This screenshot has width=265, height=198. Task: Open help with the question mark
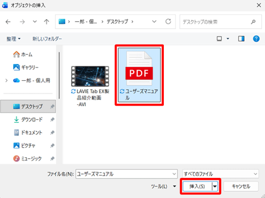(x=256, y=39)
